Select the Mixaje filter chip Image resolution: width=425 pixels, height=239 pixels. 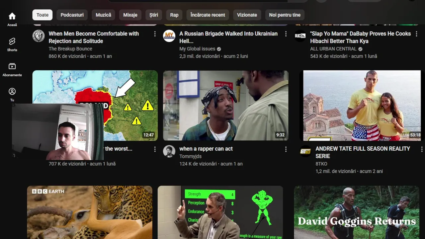point(130,15)
